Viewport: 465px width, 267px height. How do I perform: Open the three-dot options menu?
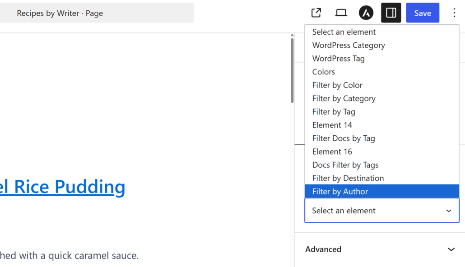pos(454,13)
